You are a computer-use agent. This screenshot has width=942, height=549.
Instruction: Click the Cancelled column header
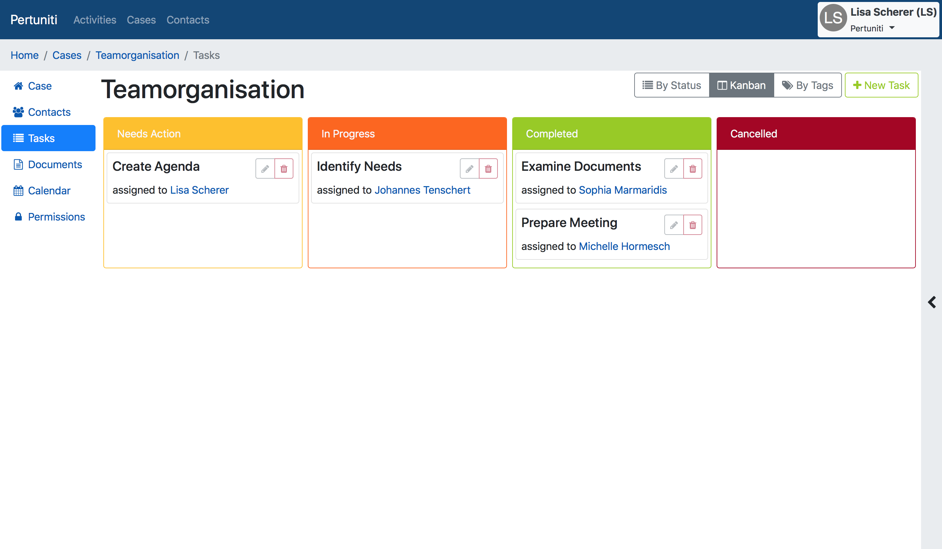coord(816,133)
